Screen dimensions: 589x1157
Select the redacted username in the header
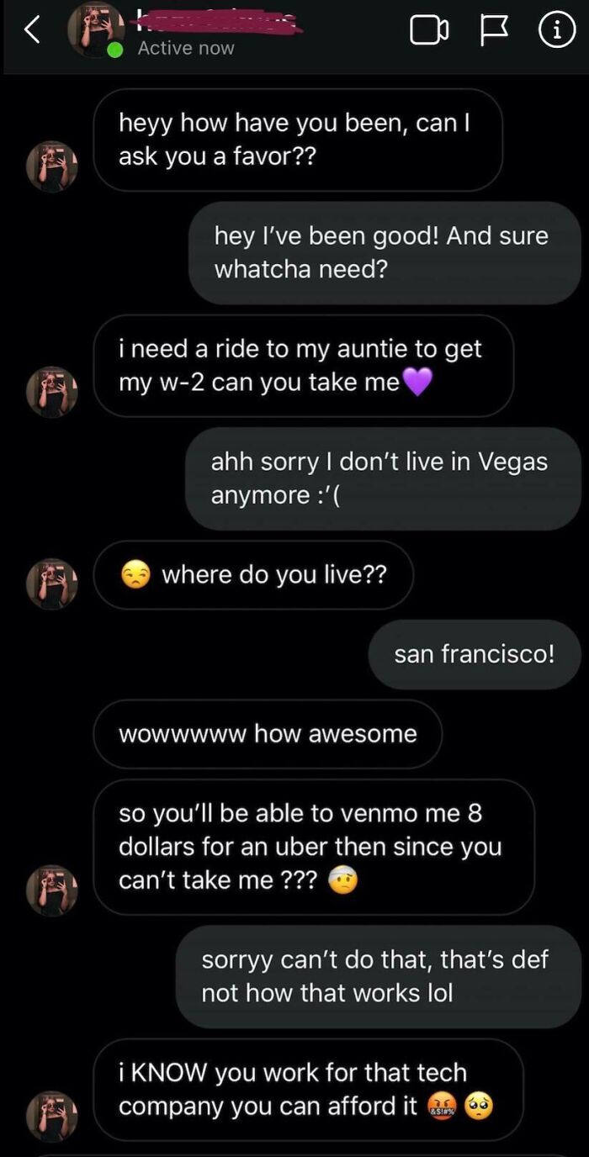pyautogui.click(x=219, y=21)
